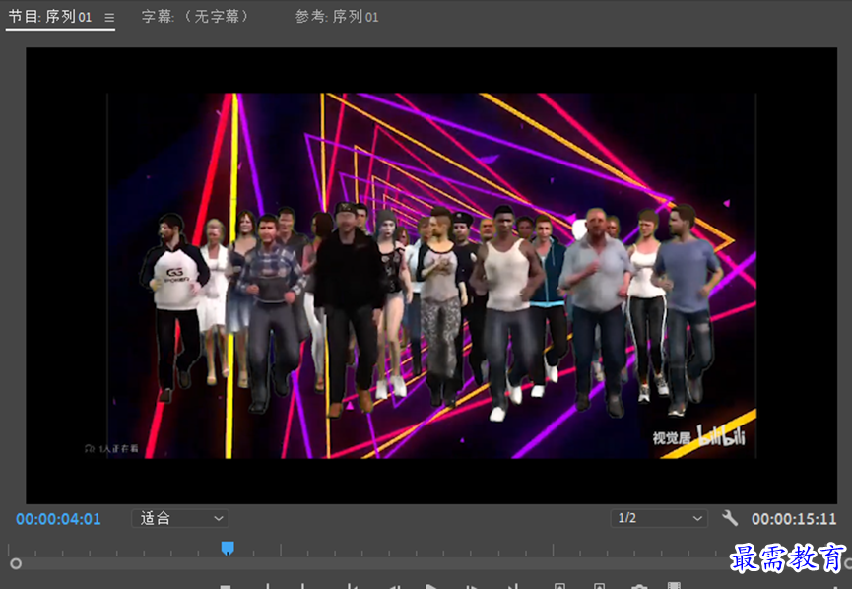Click the video preview frame
This screenshot has width=852, height=589.
click(x=431, y=276)
